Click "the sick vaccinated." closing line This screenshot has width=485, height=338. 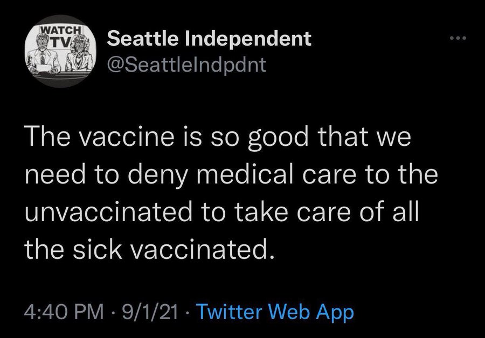tap(149, 249)
